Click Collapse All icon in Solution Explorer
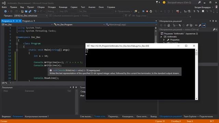The image size is (219, 123). click(187, 25)
